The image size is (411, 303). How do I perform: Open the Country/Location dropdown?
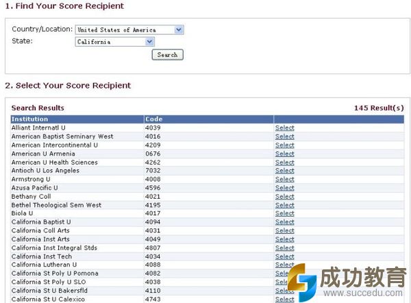click(x=129, y=30)
